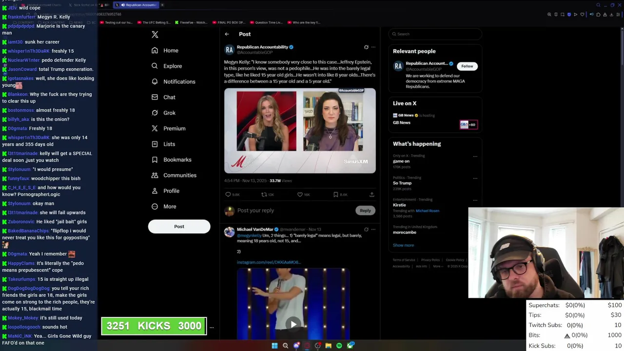Click the reply icon with 9.8K
The height and width of the screenshot is (351, 624).
tap(228, 195)
